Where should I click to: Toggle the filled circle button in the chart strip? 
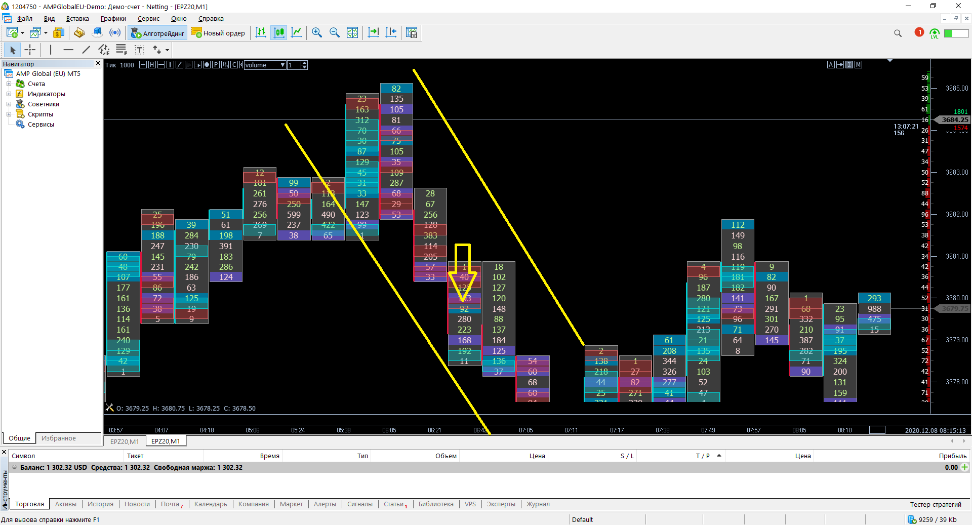[207, 65]
